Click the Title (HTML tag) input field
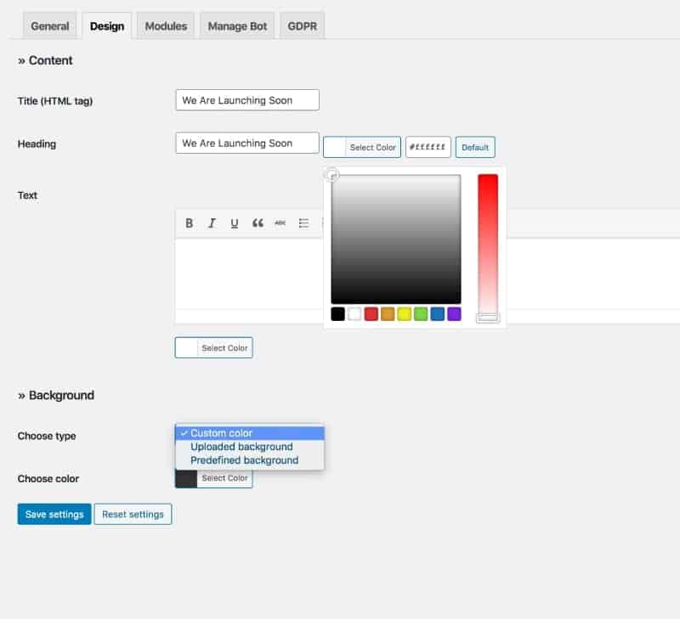The width and height of the screenshot is (680, 619). click(x=246, y=100)
